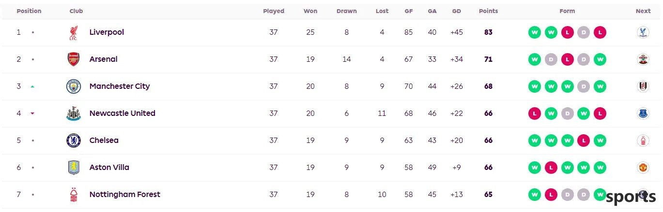Open Newcastle's next opponent Everton badge
This screenshot has width=663, height=212.
tap(643, 113)
